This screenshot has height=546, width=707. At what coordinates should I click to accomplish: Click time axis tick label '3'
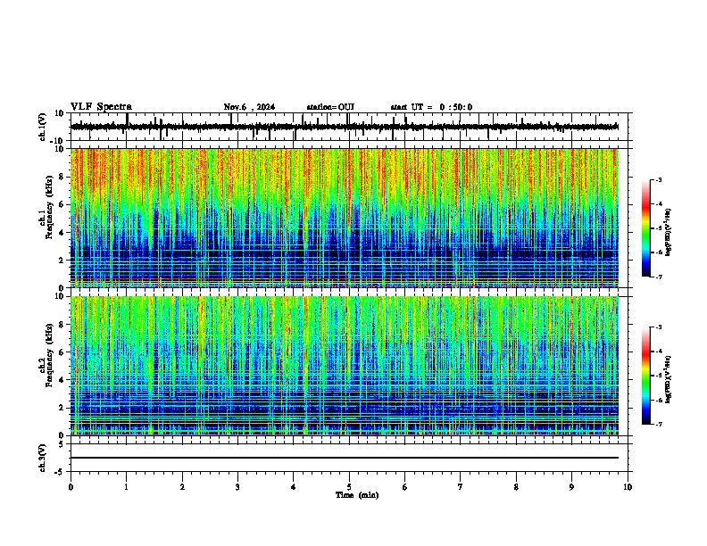pyautogui.click(x=237, y=487)
